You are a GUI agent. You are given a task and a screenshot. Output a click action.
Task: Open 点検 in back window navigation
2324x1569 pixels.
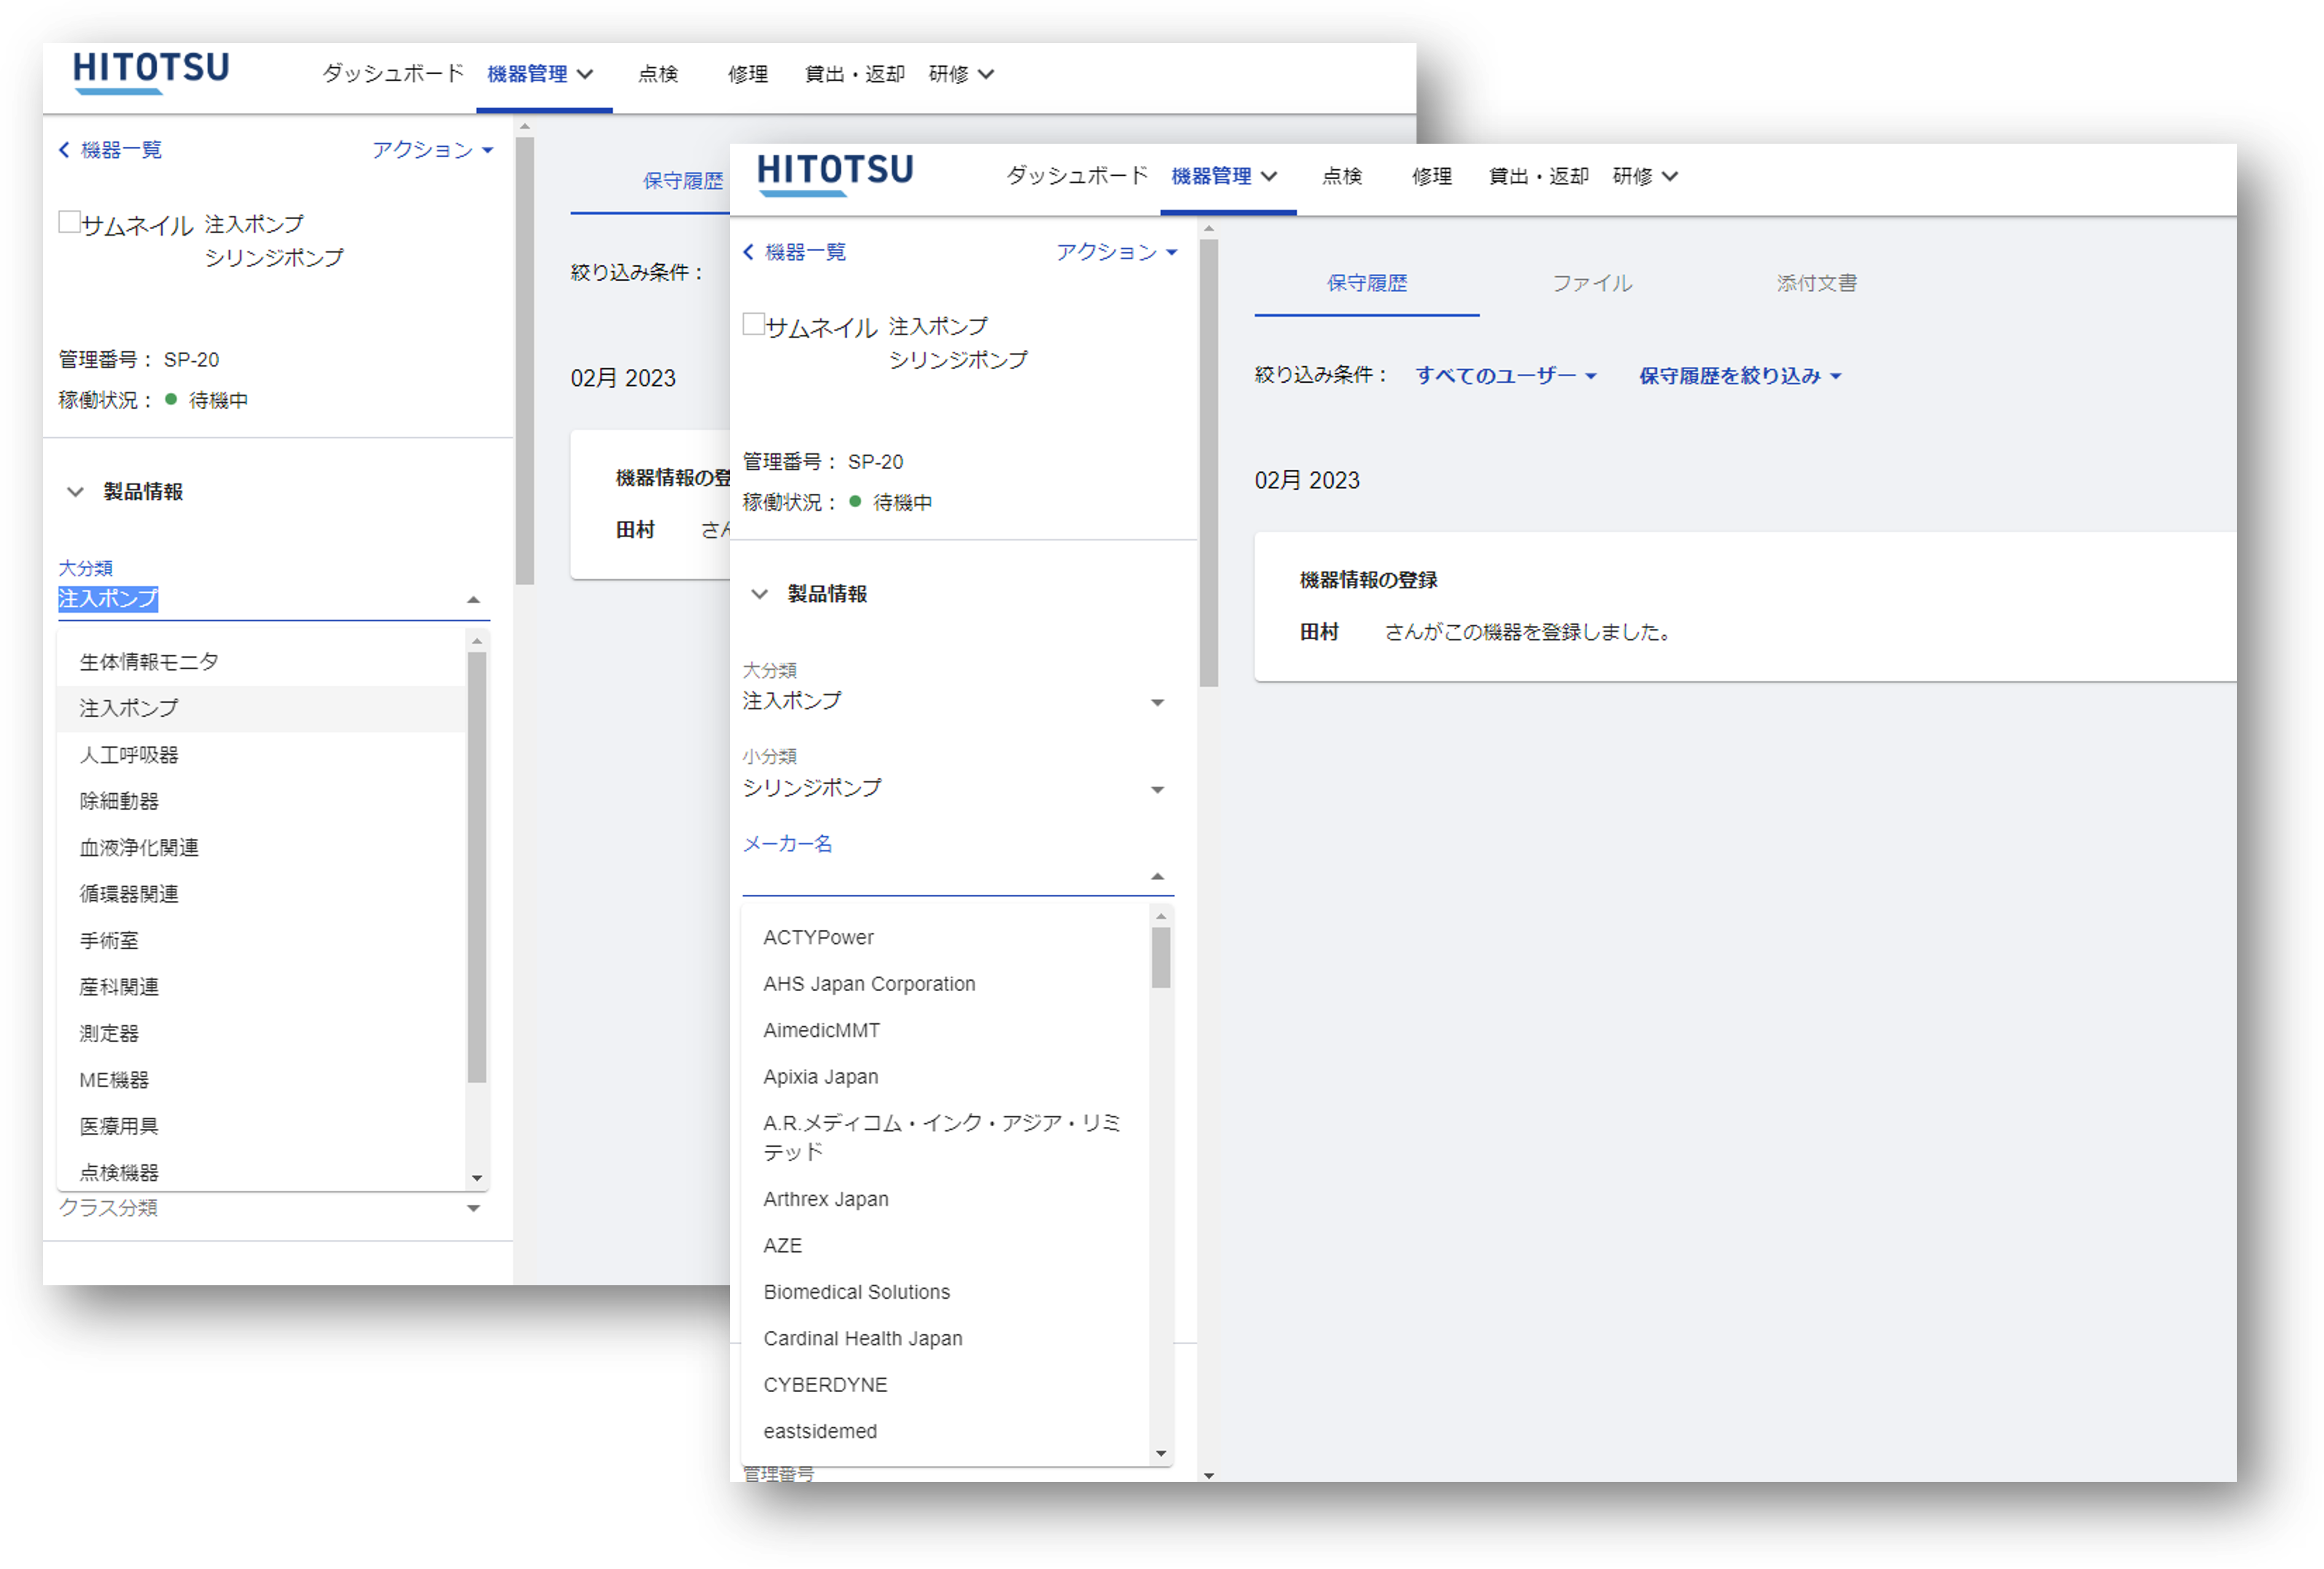point(658,74)
